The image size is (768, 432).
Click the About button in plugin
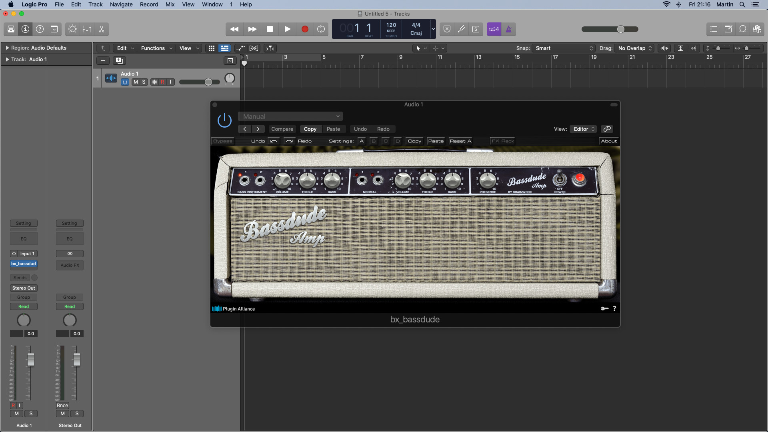[609, 141]
